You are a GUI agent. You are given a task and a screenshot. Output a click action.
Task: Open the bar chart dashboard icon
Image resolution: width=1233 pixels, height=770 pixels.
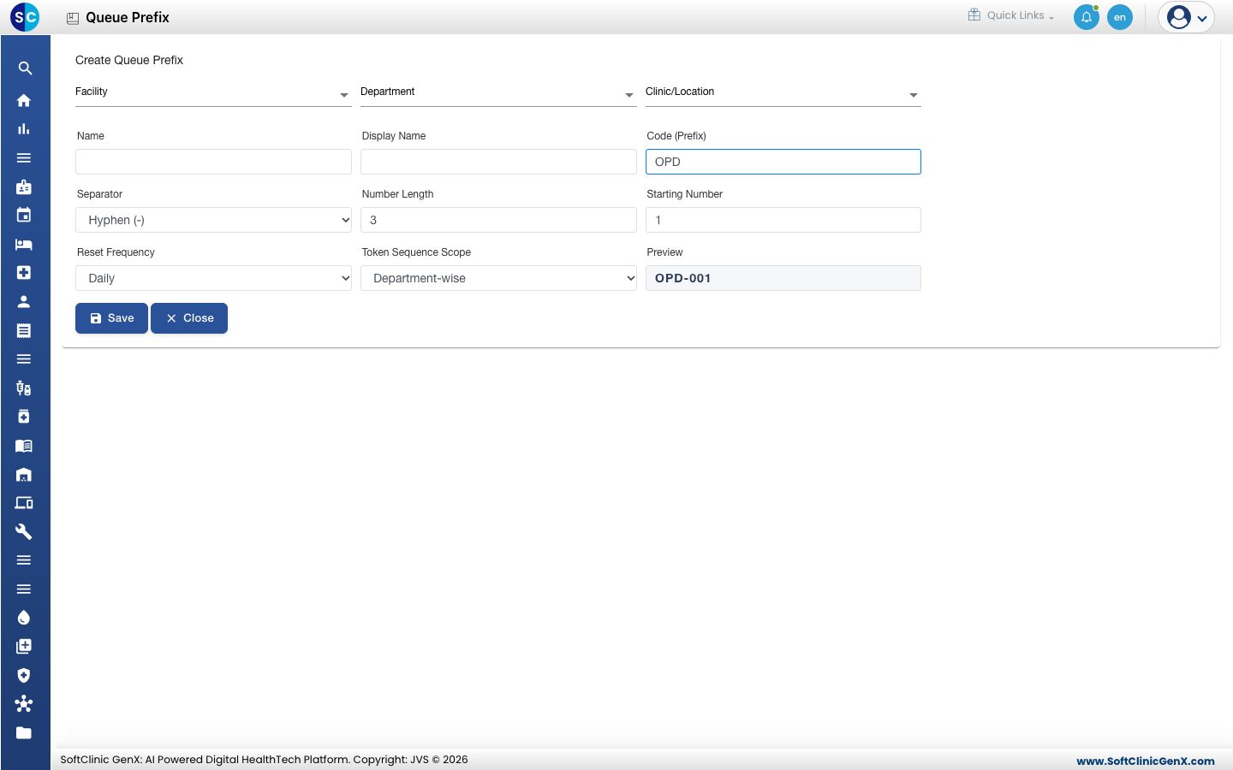point(24,129)
